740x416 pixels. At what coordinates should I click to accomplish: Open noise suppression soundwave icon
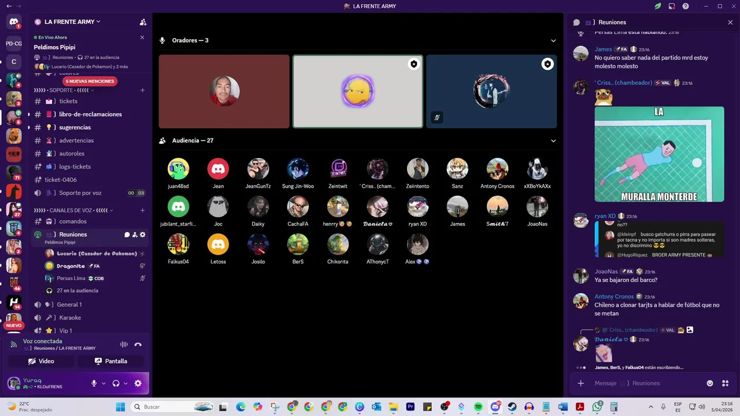pos(124,344)
